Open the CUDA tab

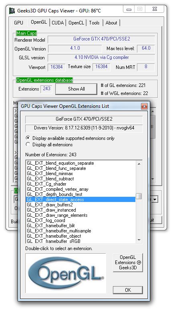[x=58, y=23]
